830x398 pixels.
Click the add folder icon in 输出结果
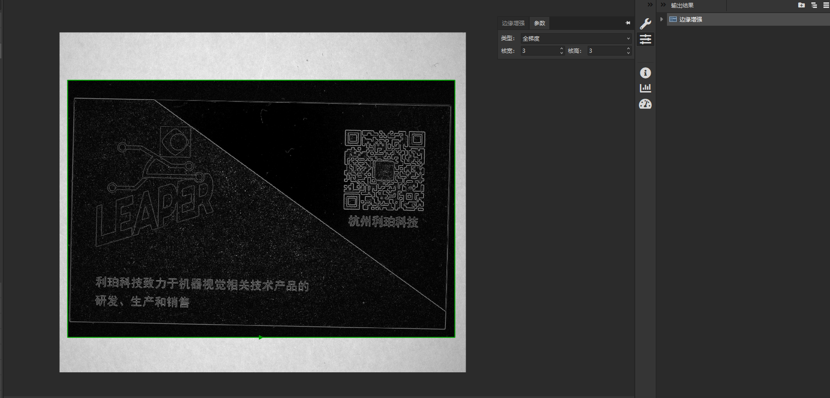coord(802,5)
